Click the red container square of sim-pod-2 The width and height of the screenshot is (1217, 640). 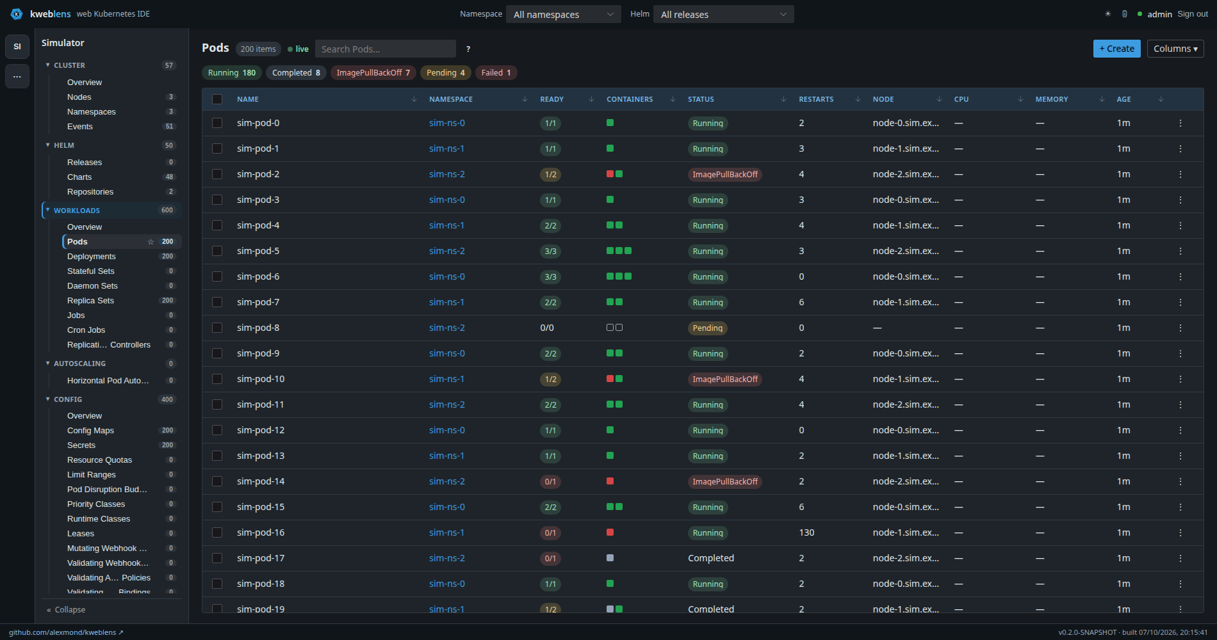610,174
